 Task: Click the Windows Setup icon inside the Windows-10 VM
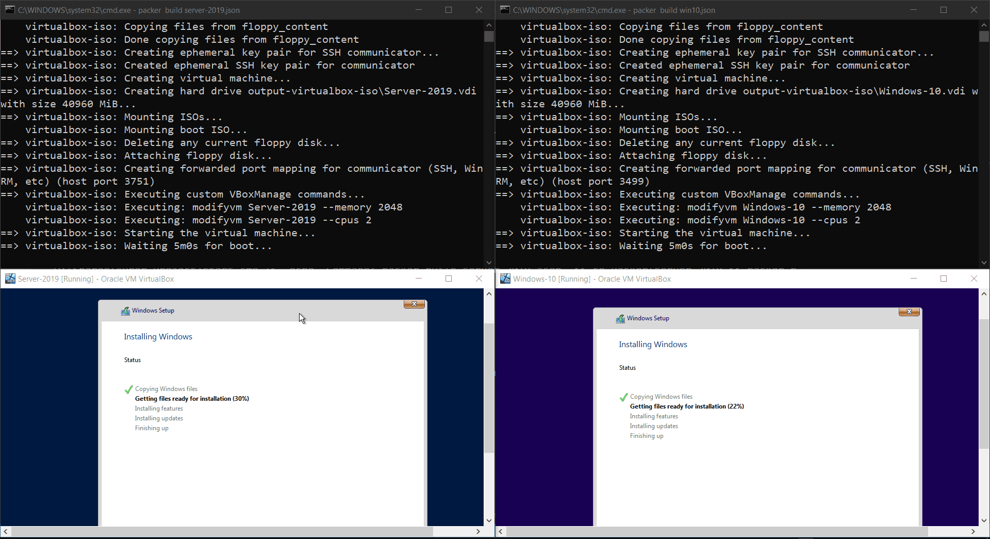[620, 318]
